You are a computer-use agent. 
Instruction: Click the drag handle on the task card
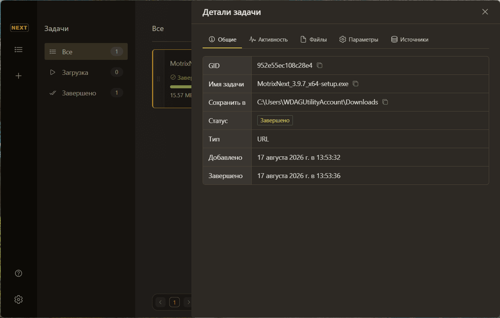(x=158, y=79)
